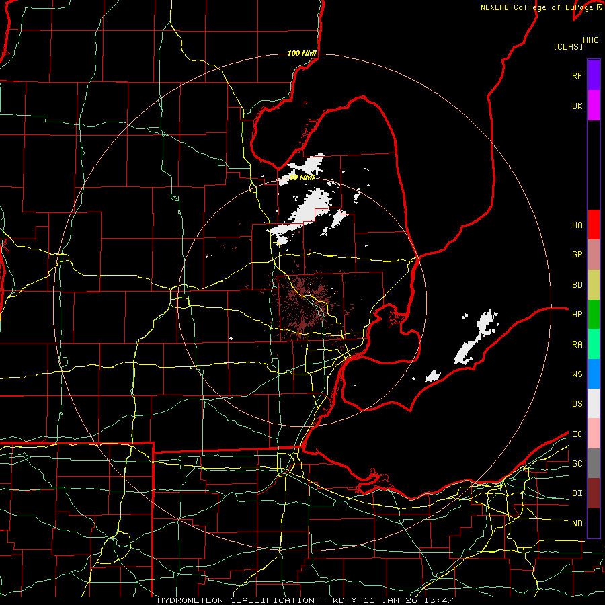The height and width of the screenshot is (605, 605).
Task: Click the RF purple legend swatch
Action: pos(594,75)
